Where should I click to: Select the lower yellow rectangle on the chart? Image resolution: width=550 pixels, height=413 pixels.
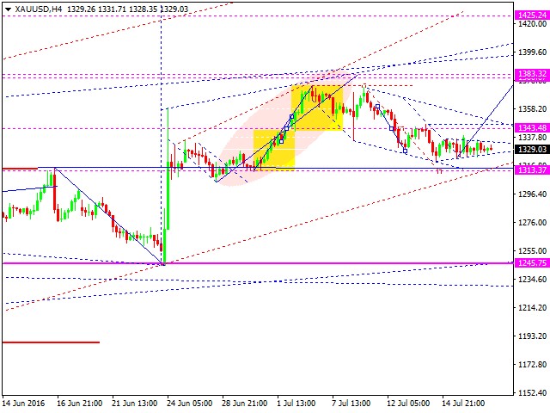[x=274, y=150]
